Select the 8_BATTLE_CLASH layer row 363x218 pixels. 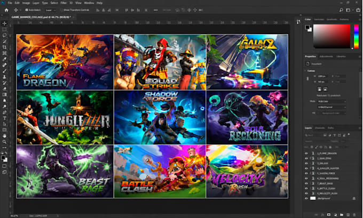pyautogui.click(x=333, y=188)
